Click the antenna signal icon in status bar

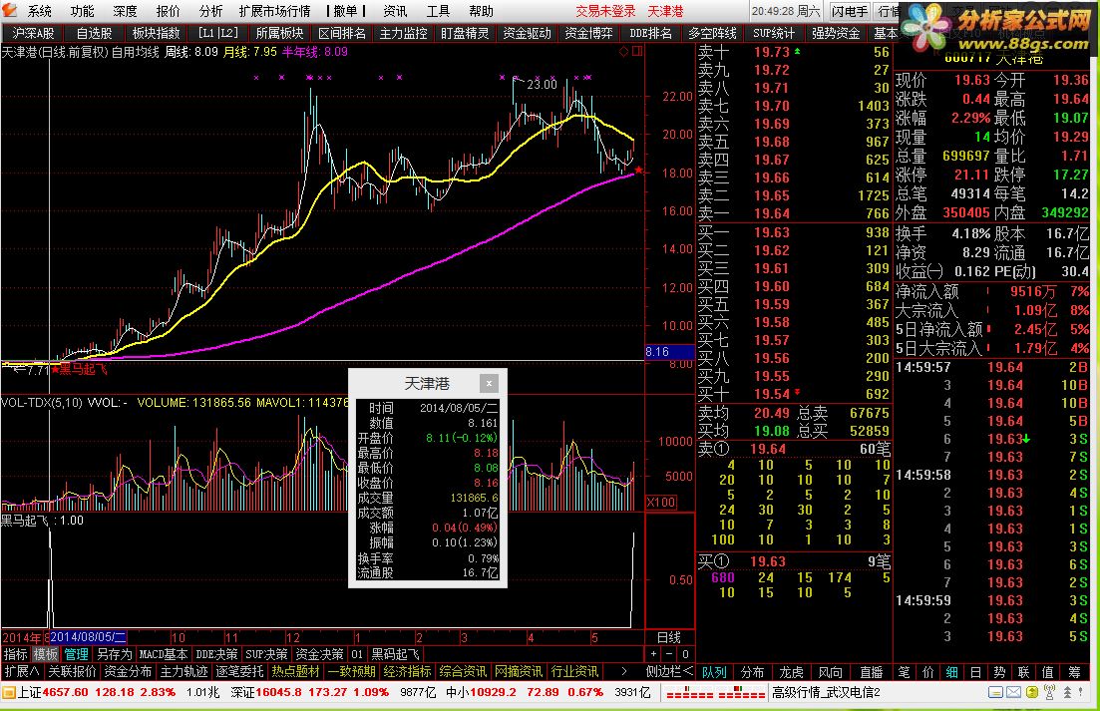pos(1049,692)
